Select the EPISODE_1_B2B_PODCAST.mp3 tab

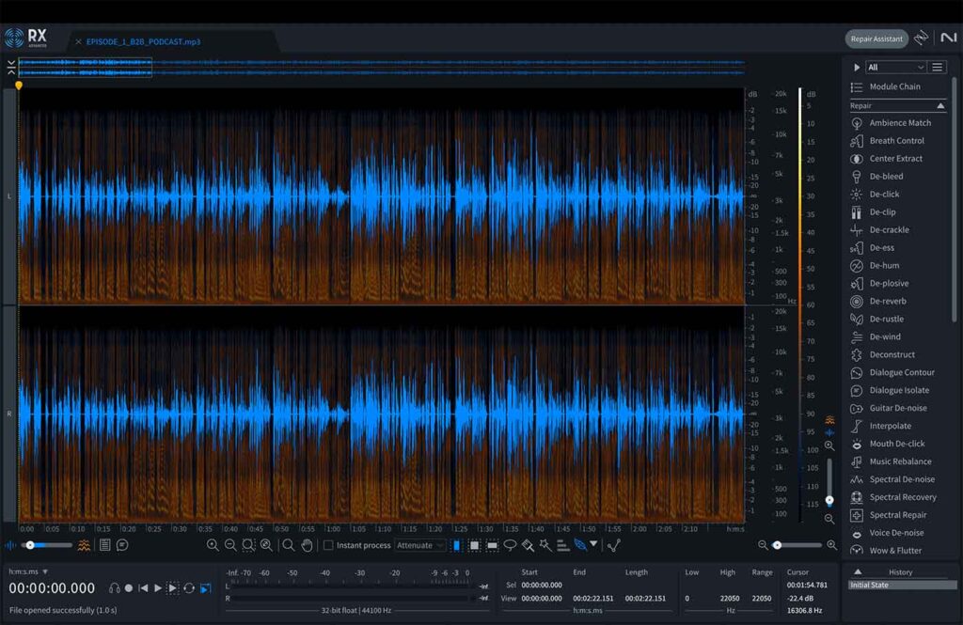click(143, 42)
